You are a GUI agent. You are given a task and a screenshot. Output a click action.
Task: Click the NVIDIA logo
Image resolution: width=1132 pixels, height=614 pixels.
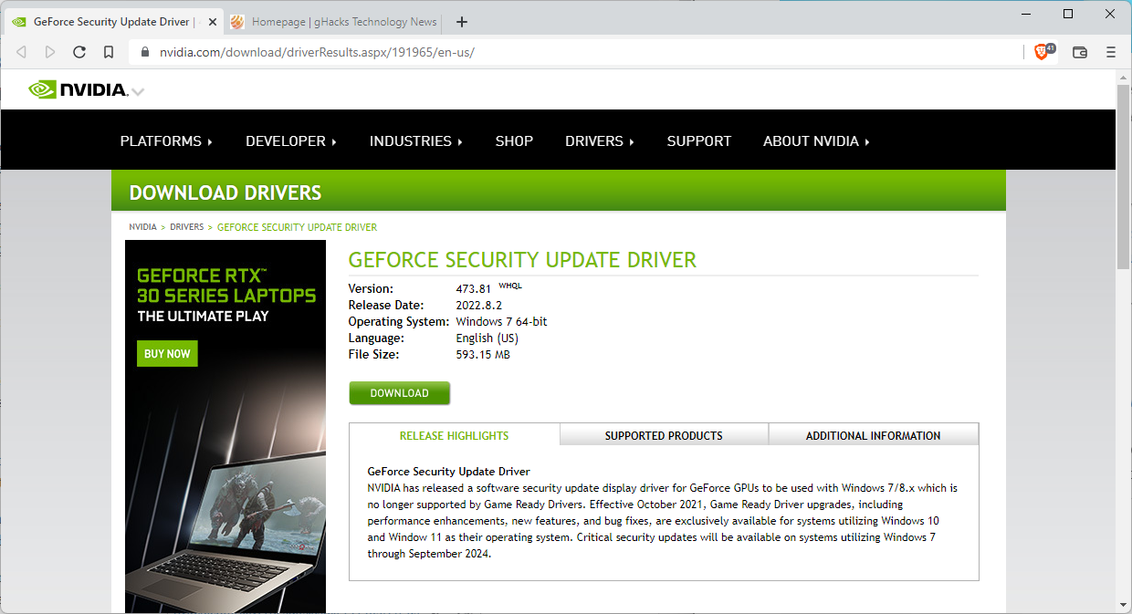coord(79,89)
